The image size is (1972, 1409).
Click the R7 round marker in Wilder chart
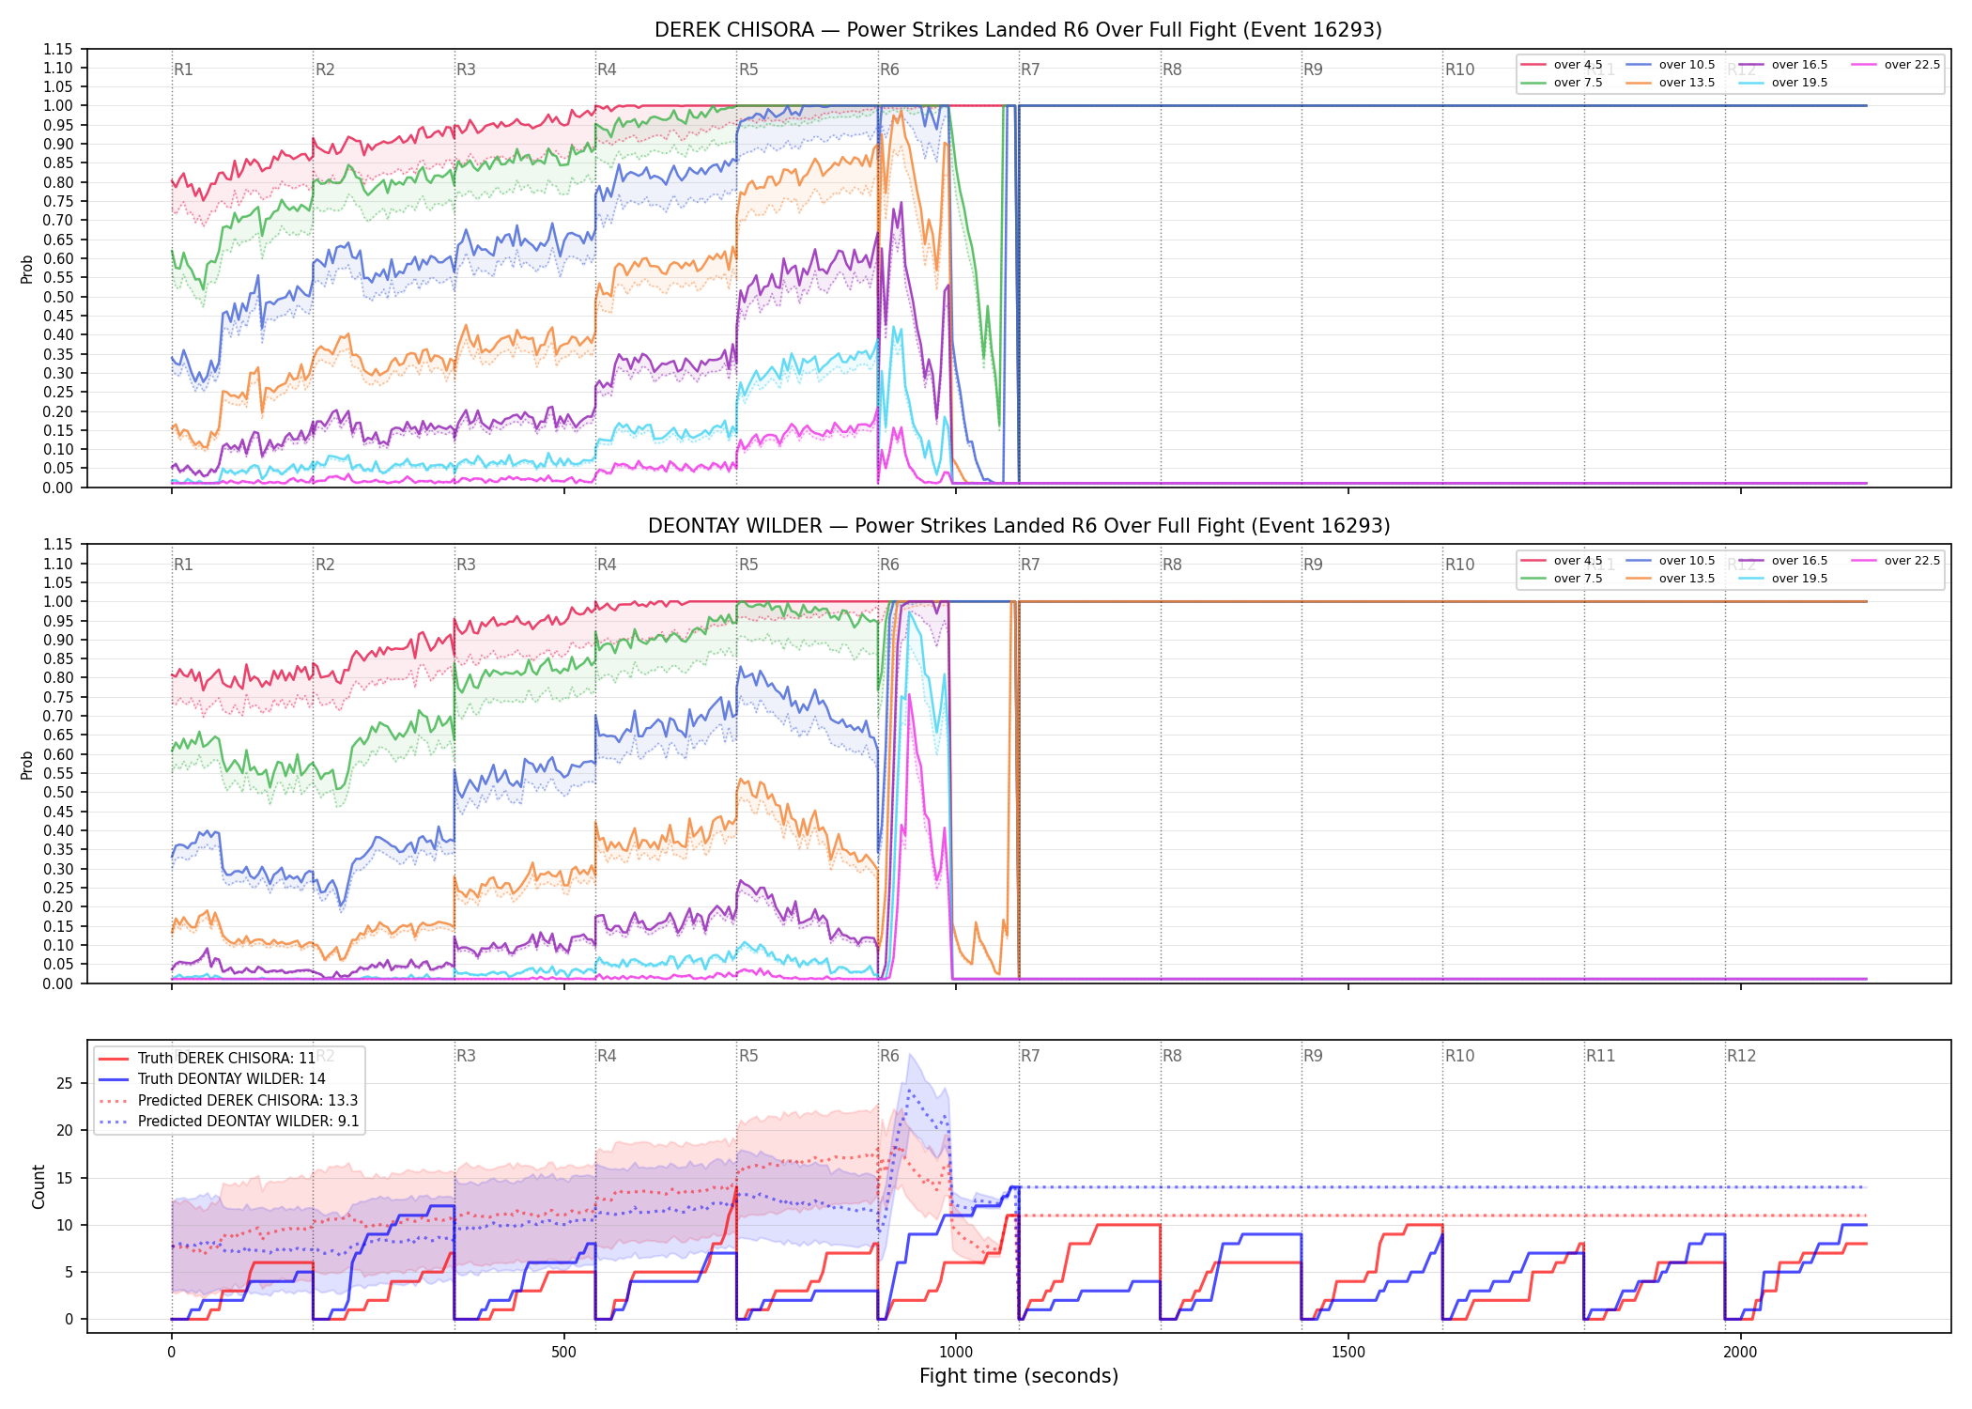tap(1030, 565)
